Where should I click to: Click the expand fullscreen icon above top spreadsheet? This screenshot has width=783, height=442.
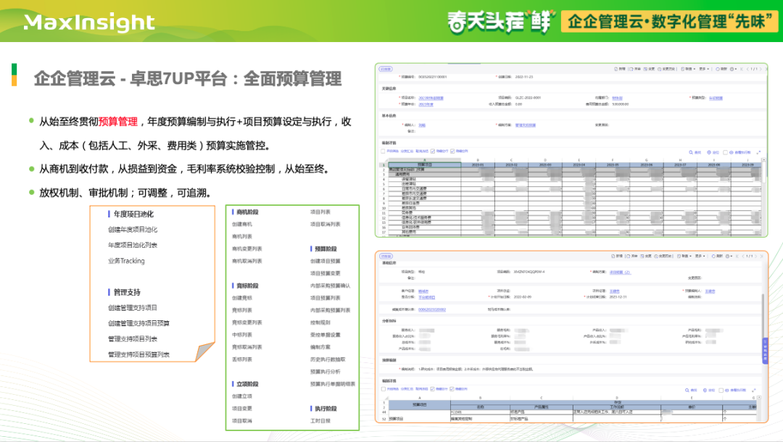pos(758,152)
